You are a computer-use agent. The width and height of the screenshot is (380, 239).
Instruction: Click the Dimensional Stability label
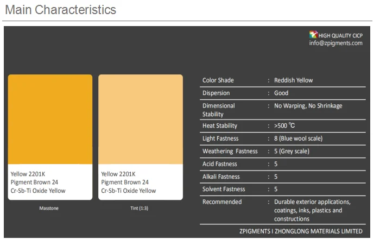point(219,110)
